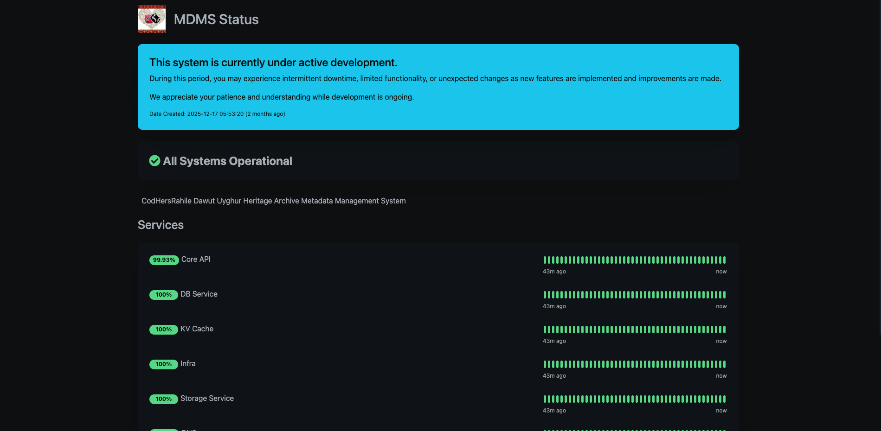Select the 100% badge for KV Cache
881x431 pixels.
[163, 330]
